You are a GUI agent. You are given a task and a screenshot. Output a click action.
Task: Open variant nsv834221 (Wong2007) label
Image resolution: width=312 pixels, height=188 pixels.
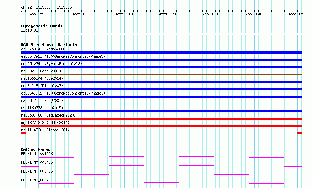tap(42, 100)
